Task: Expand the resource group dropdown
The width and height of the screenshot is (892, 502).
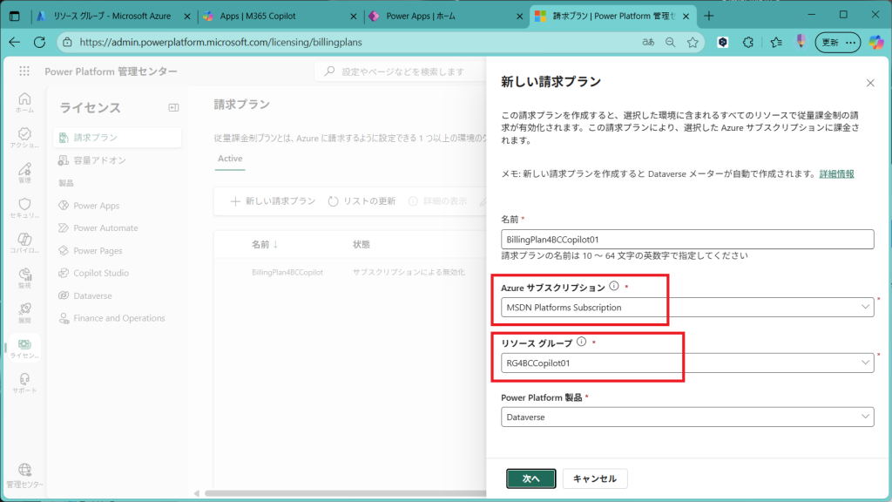Action: (x=864, y=363)
